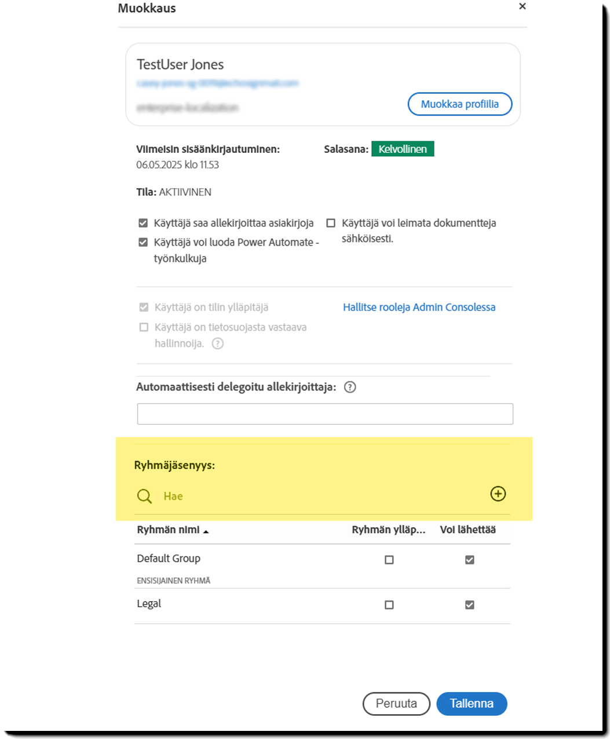Enable Käyttäjä voi leimata dokumentteja checkbox
This screenshot has width=610, height=739.
click(331, 223)
